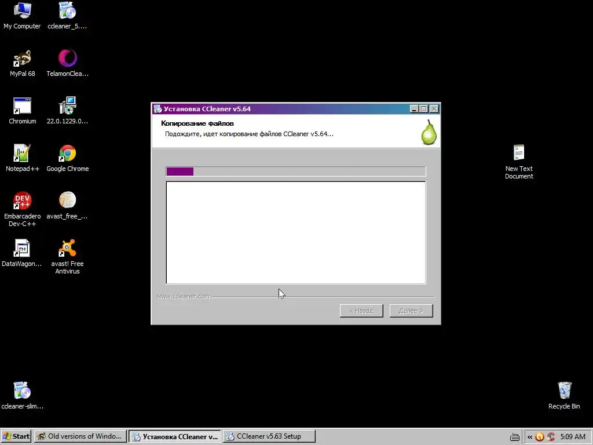Click the Назад back button

[361, 311]
